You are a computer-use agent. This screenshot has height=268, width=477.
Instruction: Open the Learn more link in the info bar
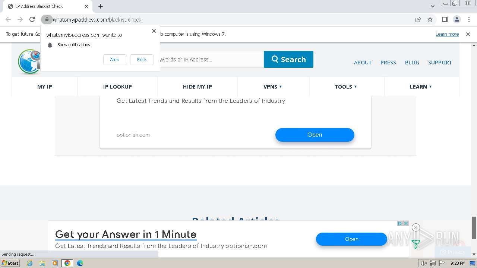pyautogui.click(x=447, y=34)
